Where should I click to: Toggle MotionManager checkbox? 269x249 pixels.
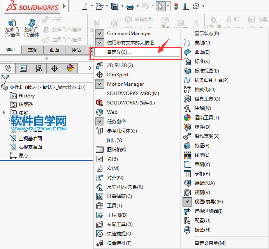click(100, 84)
